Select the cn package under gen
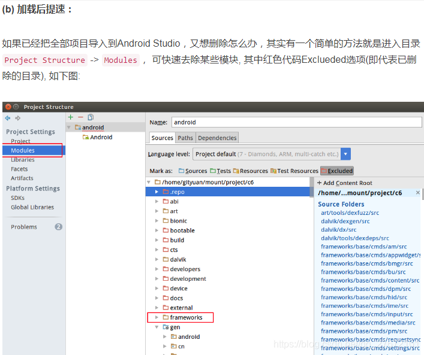Viewport: 424px width, 355px height. 181,347
